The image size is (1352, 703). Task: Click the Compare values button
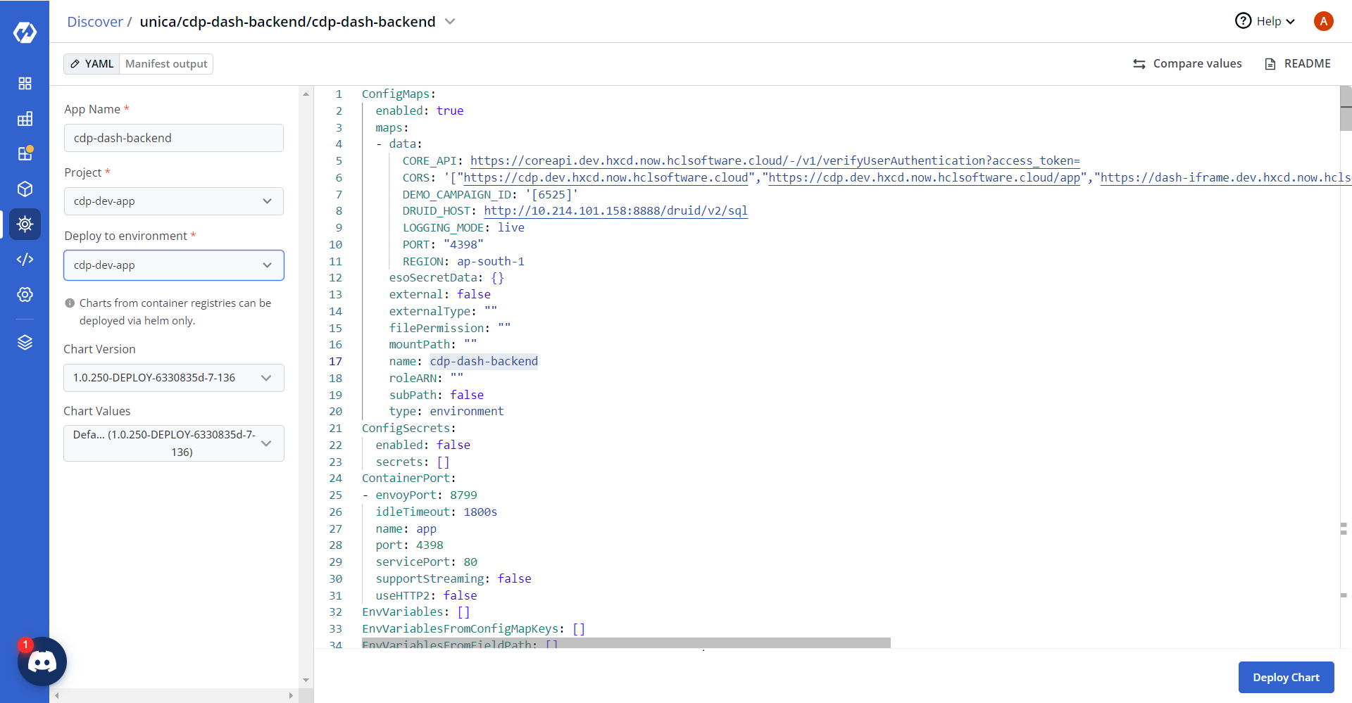click(1187, 64)
